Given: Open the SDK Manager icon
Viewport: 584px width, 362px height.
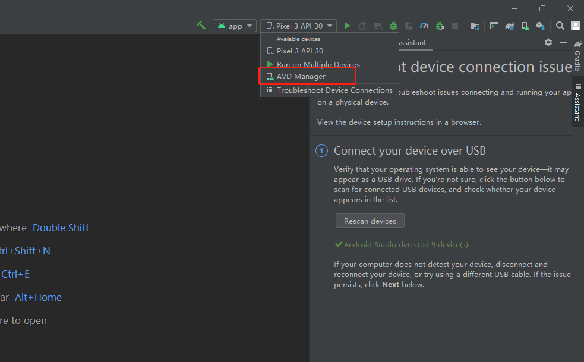Looking at the screenshot, I should coord(541,26).
